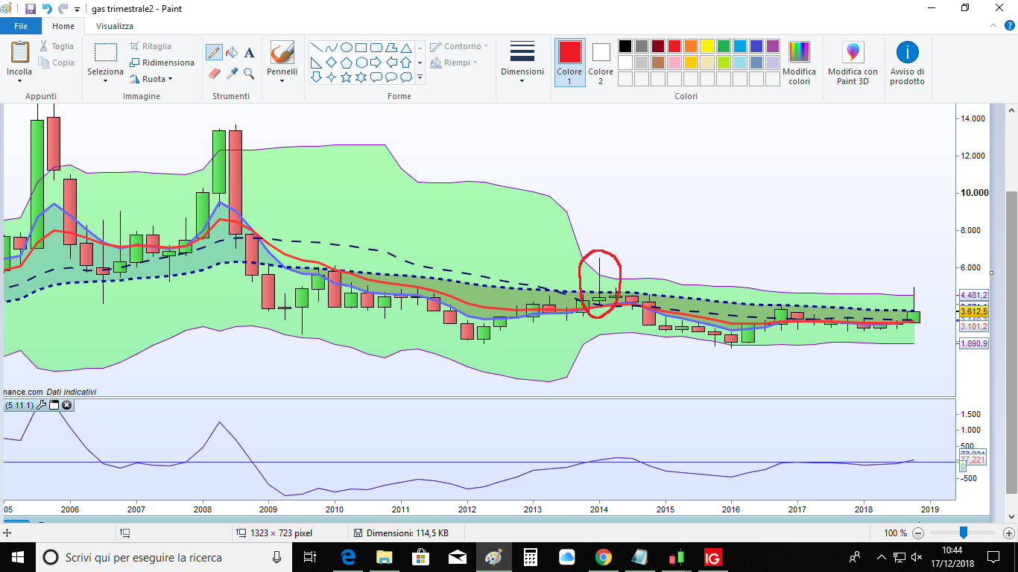Click the Modifica colori button

click(x=799, y=63)
